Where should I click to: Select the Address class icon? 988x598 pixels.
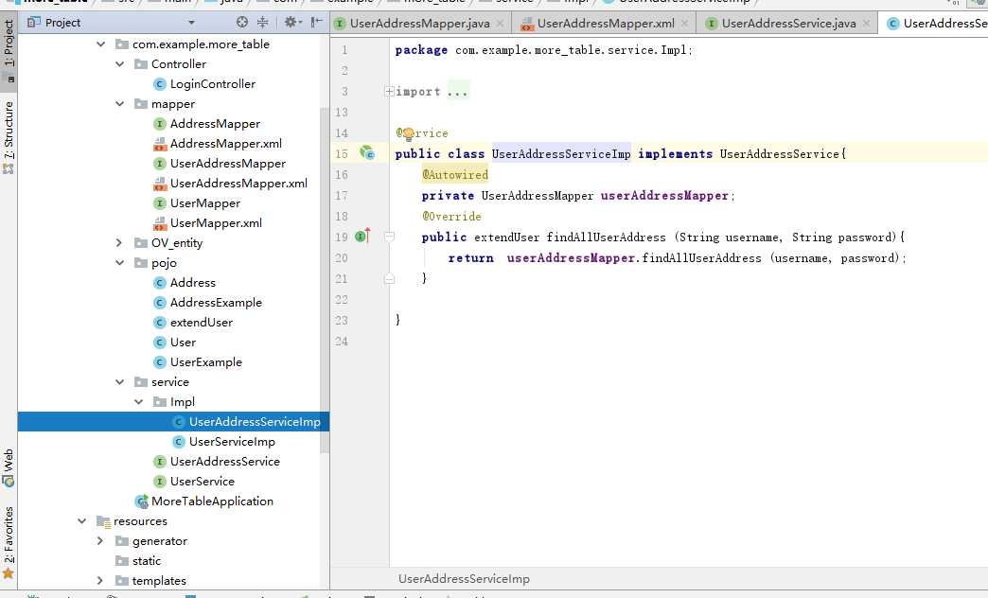(x=160, y=282)
